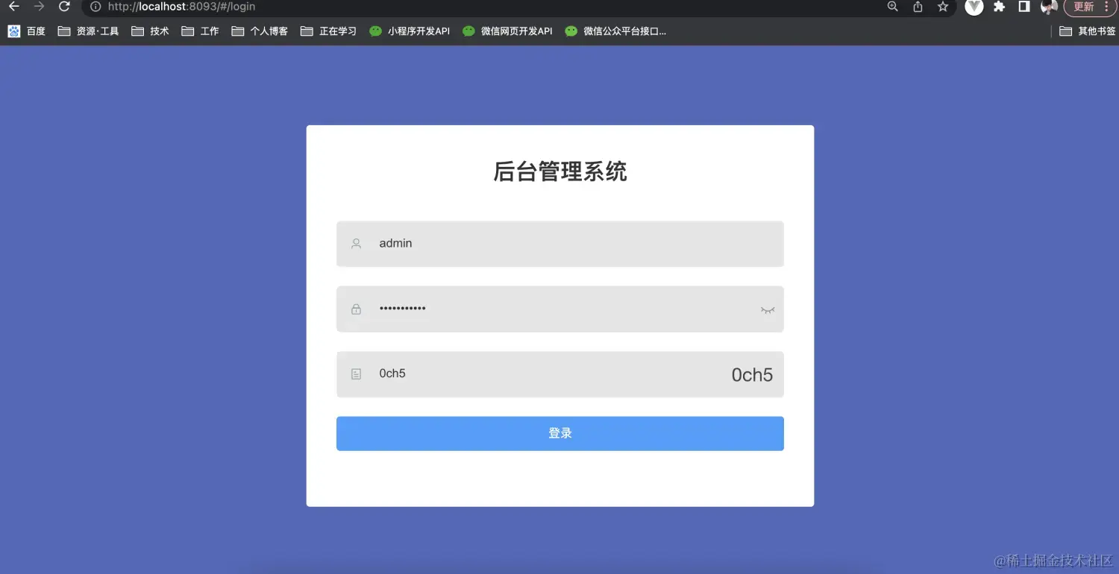Click the password input field
1119x574 pixels.
tap(560, 309)
